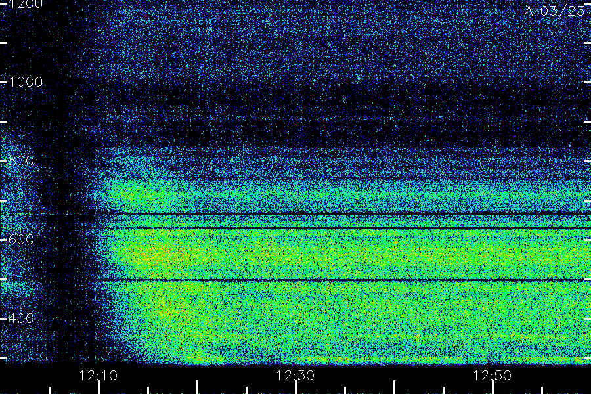Click the HA 03/23 date label
Viewport: 591px width, 394px height.
click(550, 11)
